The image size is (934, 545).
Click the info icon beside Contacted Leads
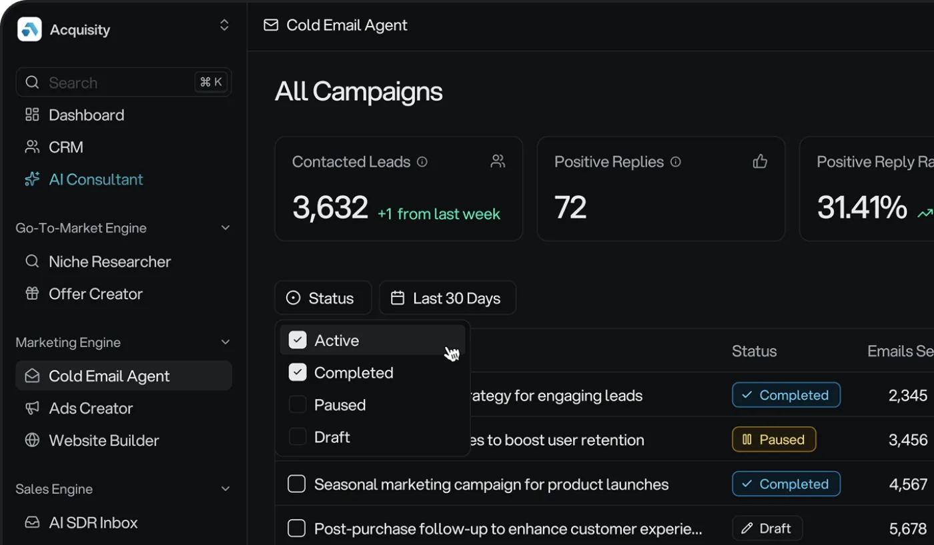click(422, 161)
